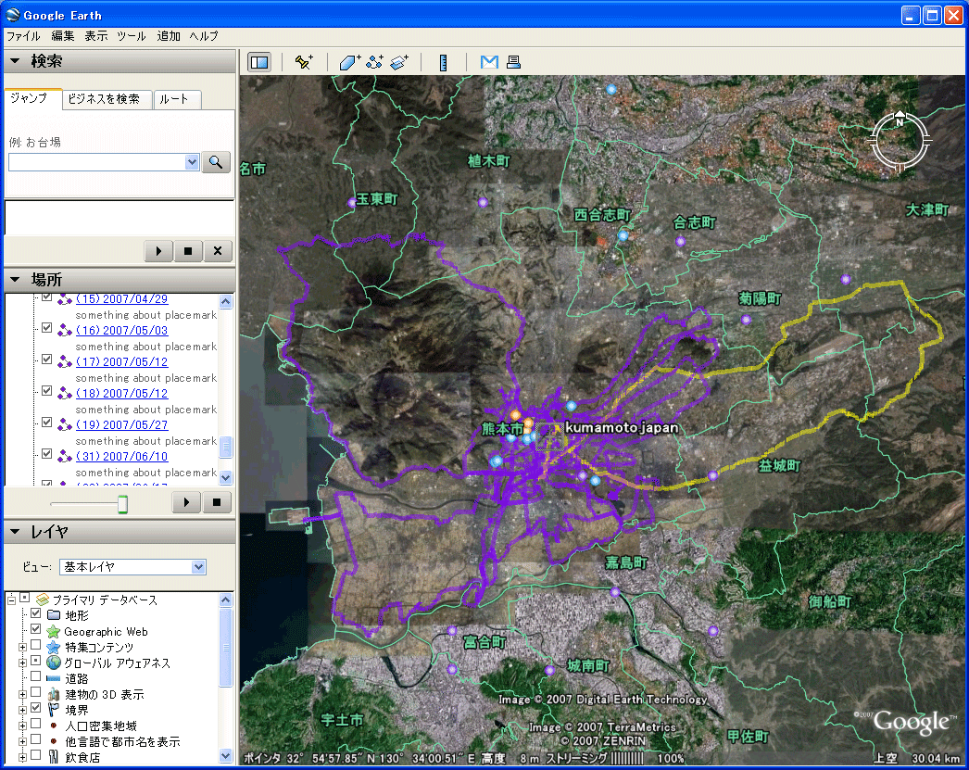Uncheck the (18) 2007/05/12 track

click(46, 391)
